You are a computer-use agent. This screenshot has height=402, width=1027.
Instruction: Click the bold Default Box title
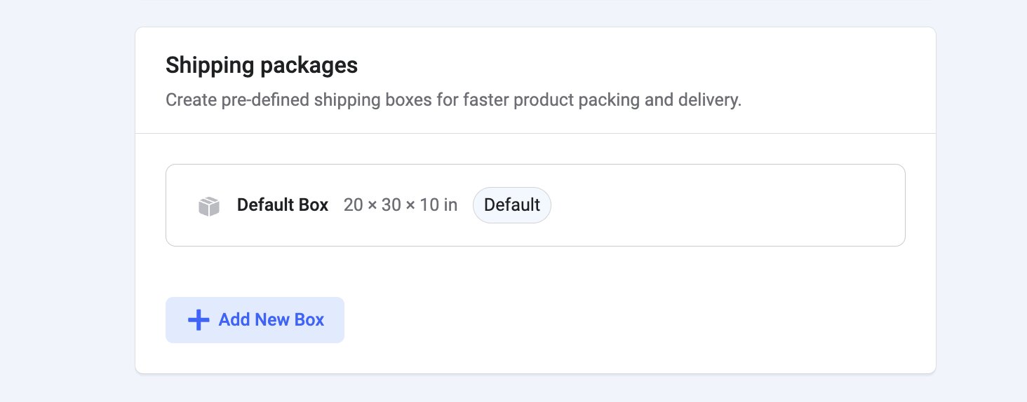283,205
